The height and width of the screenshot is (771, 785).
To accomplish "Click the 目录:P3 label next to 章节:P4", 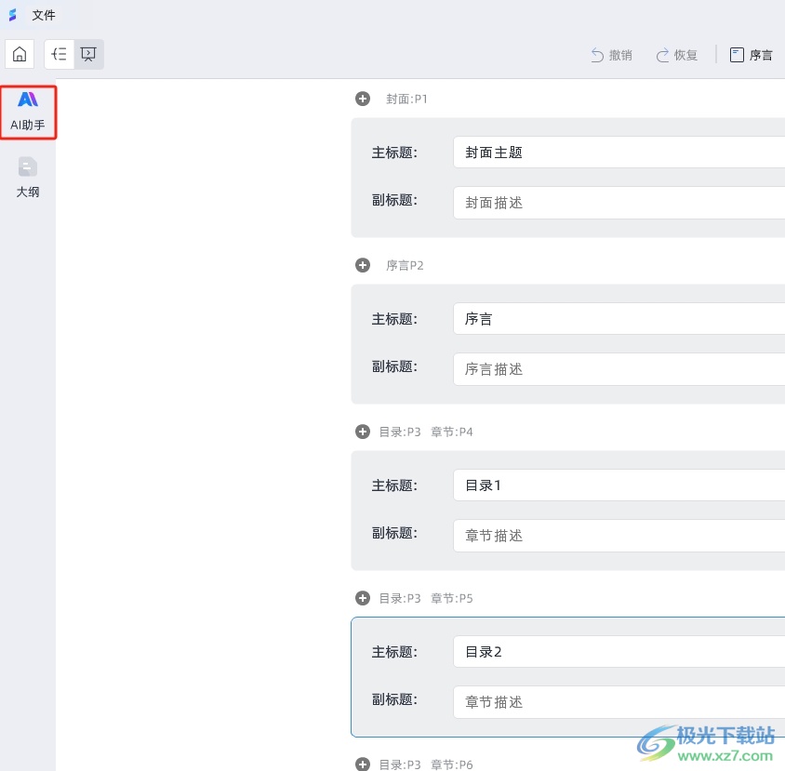I will click(400, 432).
